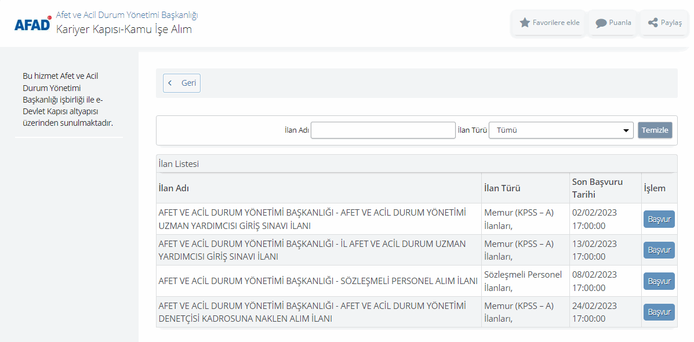Select the İl Afet ve Acil Durum Uzman Yardımcısı row name
This screenshot has width=694, height=342.
pyautogui.click(x=311, y=250)
